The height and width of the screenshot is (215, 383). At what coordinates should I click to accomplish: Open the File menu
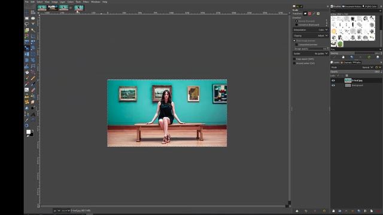(x=26, y=2)
